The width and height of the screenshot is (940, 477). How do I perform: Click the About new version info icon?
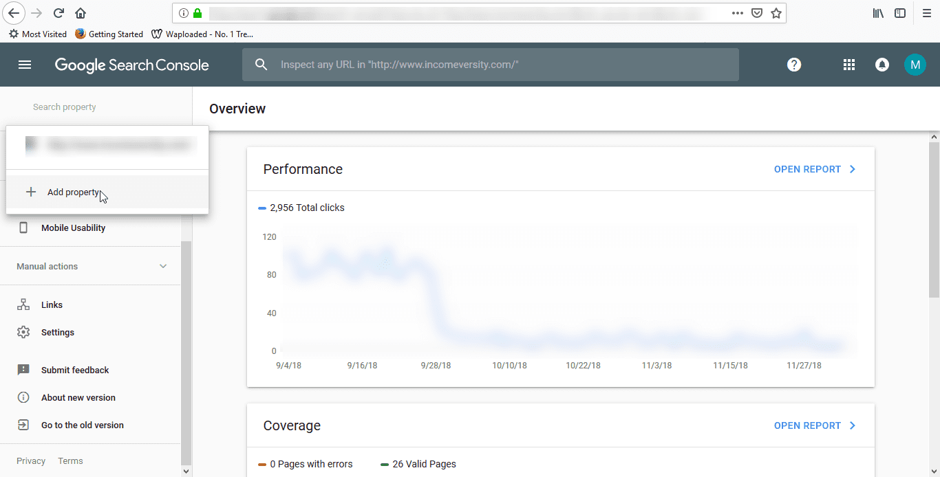pyautogui.click(x=23, y=397)
